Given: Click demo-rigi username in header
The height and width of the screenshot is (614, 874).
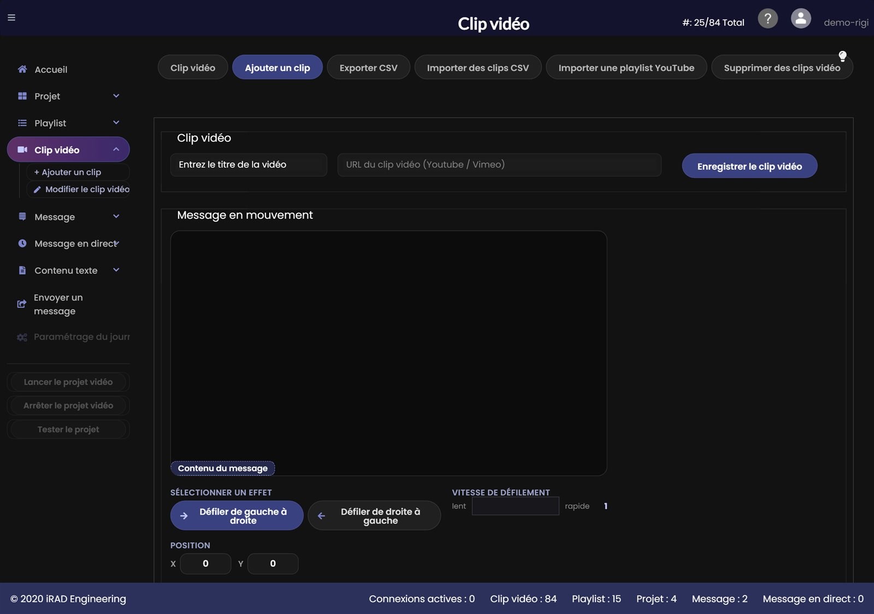Looking at the screenshot, I should tap(846, 22).
